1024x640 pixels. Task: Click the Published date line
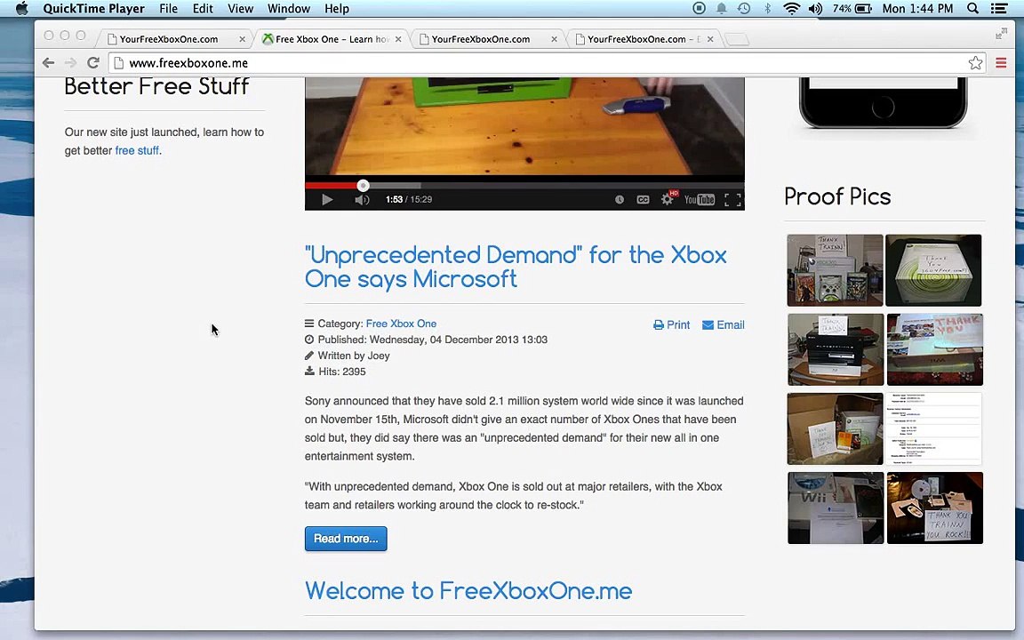[x=432, y=340]
